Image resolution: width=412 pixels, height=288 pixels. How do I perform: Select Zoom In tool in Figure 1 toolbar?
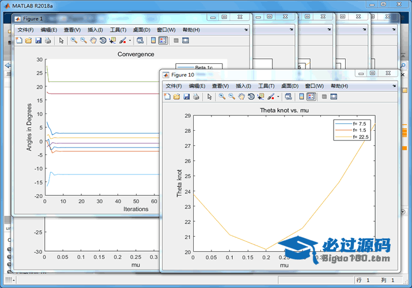point(74,40)
